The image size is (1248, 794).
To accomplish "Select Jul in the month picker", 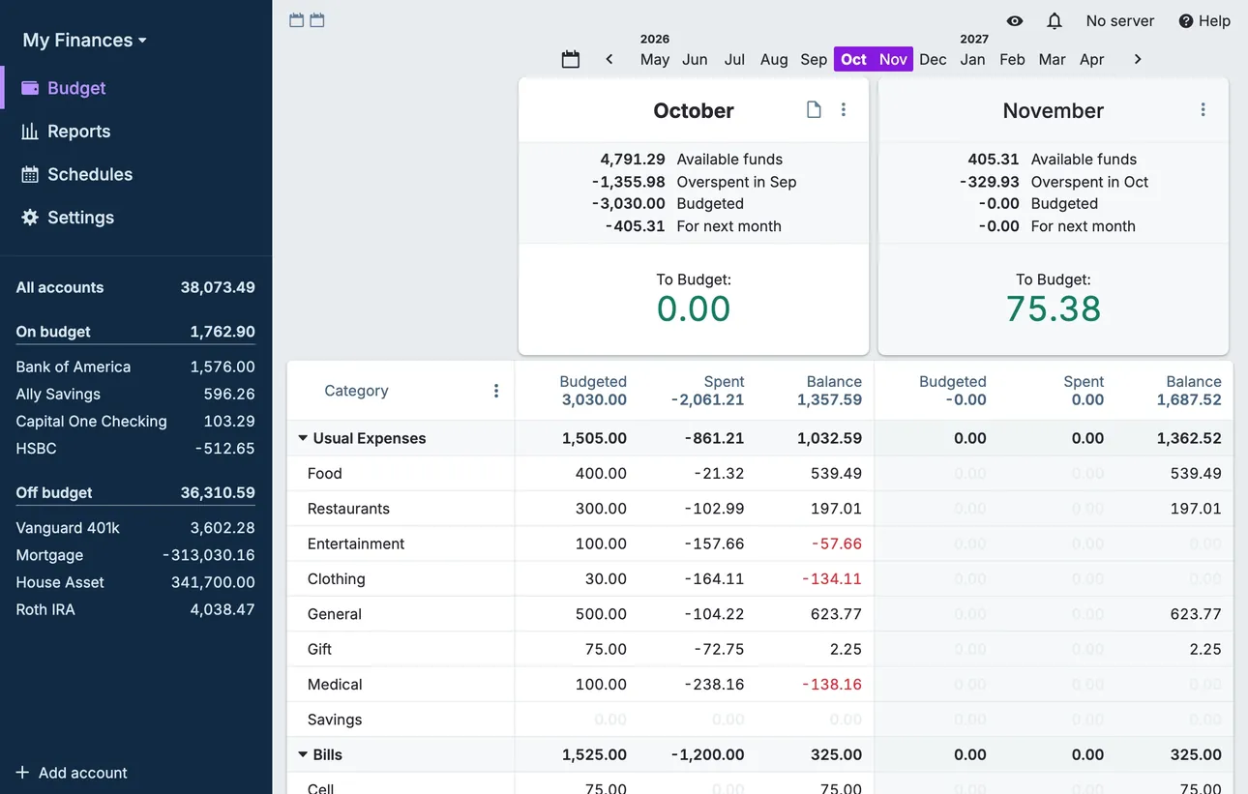I will (x=735, y=59).
